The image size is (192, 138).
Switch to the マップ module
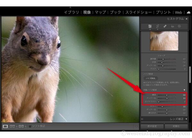pos(100,12)
